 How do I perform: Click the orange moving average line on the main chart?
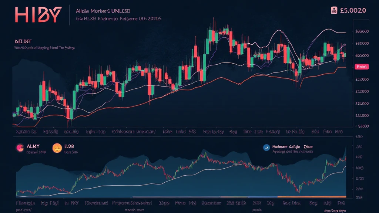coord(222,78)
